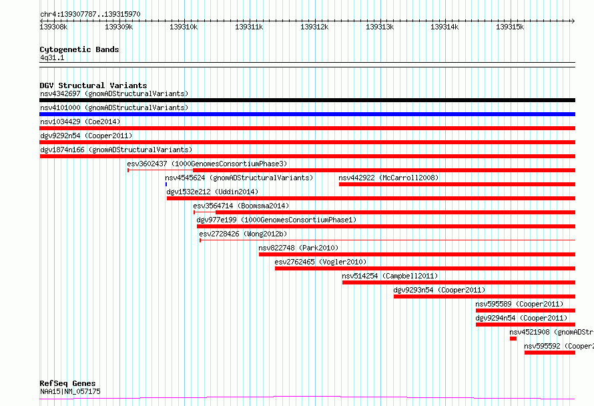Select the red nsv822748 variant bar
This screenshot has width=594, height=406.
tap(417, 254)
